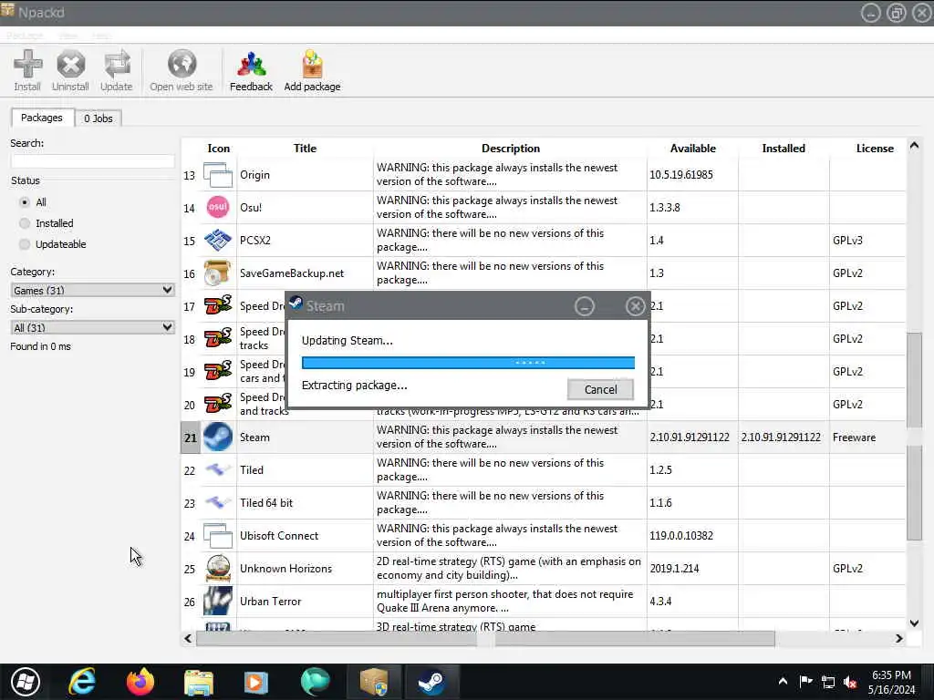This screenshot has height=700, width=934.
Task: Select the SaveGameBackup.net icon
Action: tap(217, 273)
